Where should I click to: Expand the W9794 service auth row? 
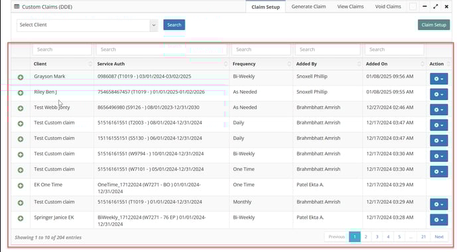point(21,155)
